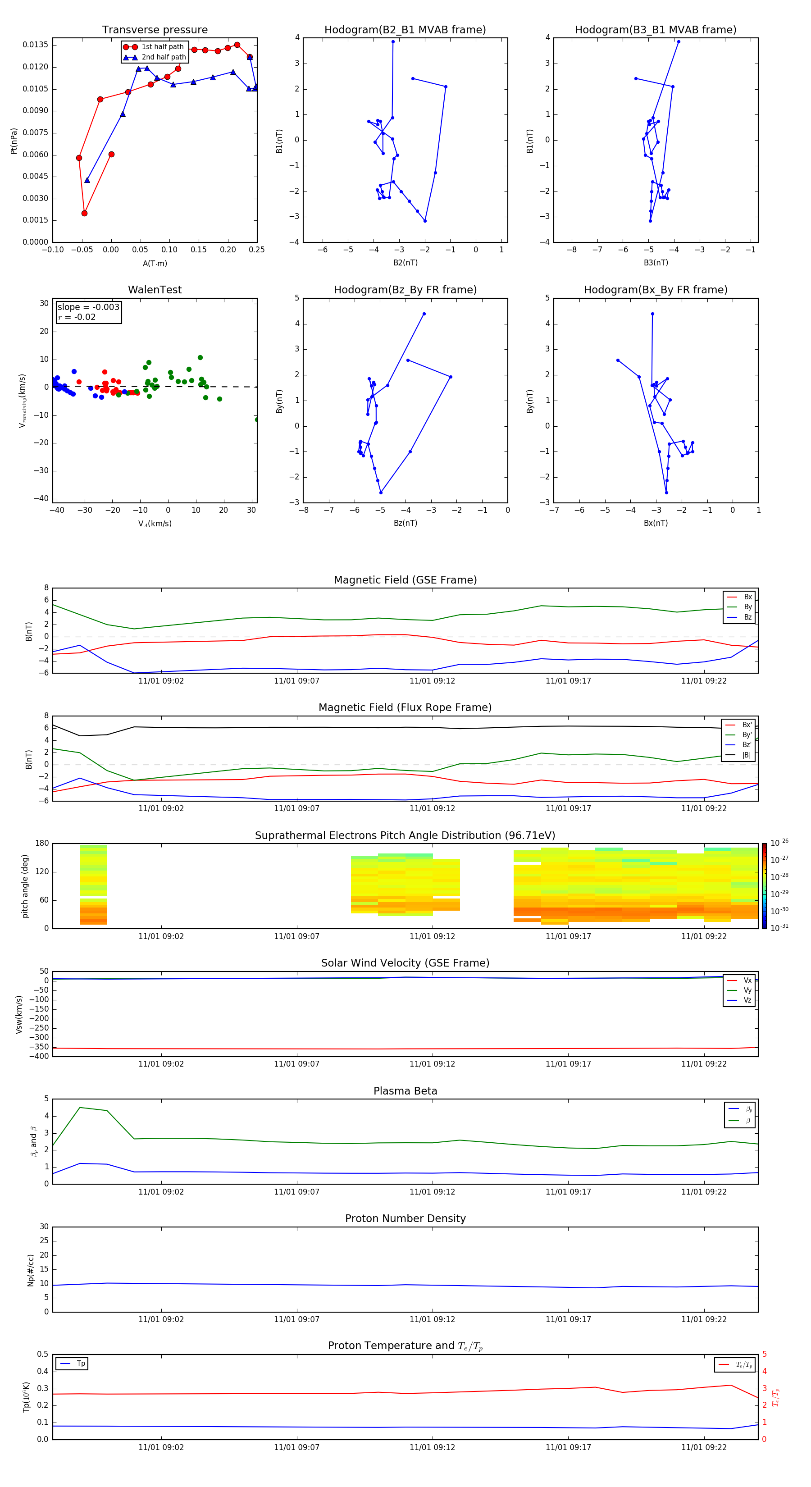Click the 'Hodogram(B2_B1 MVAB frame)' title

click(x=405, y=30)
